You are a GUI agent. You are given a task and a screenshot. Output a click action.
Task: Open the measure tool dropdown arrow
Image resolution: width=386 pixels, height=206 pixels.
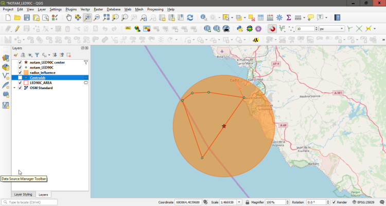304,18
